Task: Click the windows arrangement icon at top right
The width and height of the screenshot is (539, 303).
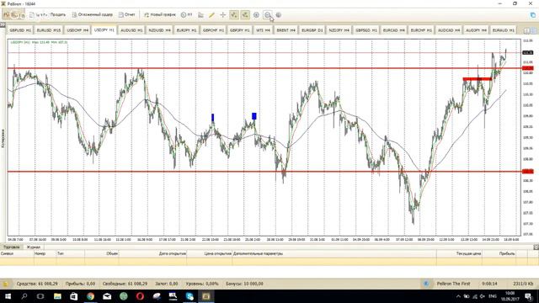Action: [533, 15]
